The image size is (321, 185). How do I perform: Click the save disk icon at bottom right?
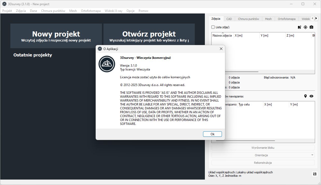(x=315, y=174)
